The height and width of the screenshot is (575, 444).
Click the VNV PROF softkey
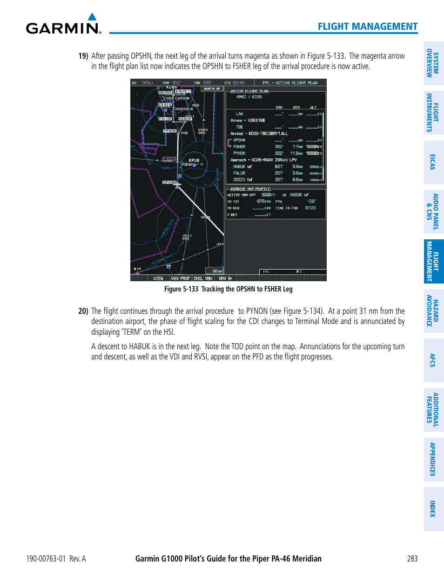pyautogui.click(x=181, y=278)
